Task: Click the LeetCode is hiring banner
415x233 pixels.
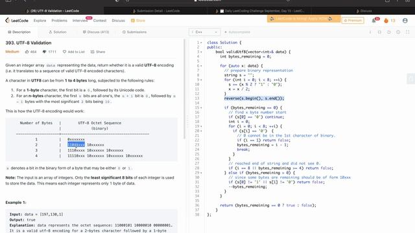Action: point(303,19)
